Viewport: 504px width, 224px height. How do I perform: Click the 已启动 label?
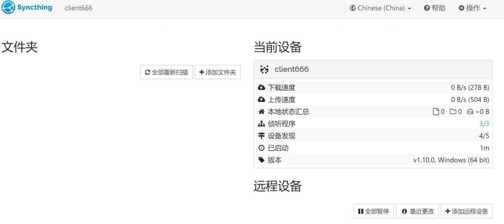(278, 148)
